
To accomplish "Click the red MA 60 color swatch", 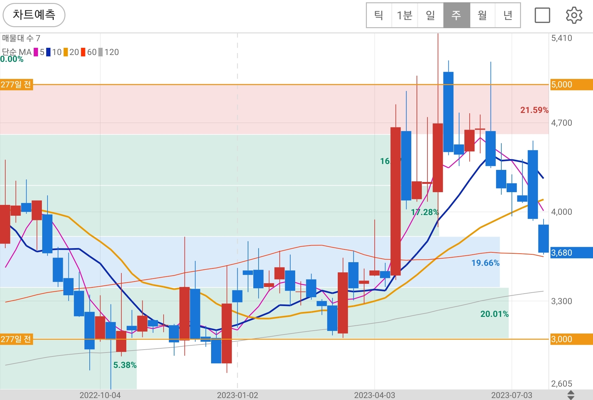I will click(83, 52).
